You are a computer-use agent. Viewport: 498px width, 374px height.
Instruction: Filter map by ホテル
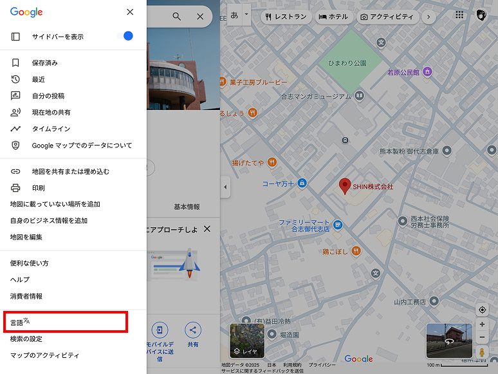click(333, 17)
